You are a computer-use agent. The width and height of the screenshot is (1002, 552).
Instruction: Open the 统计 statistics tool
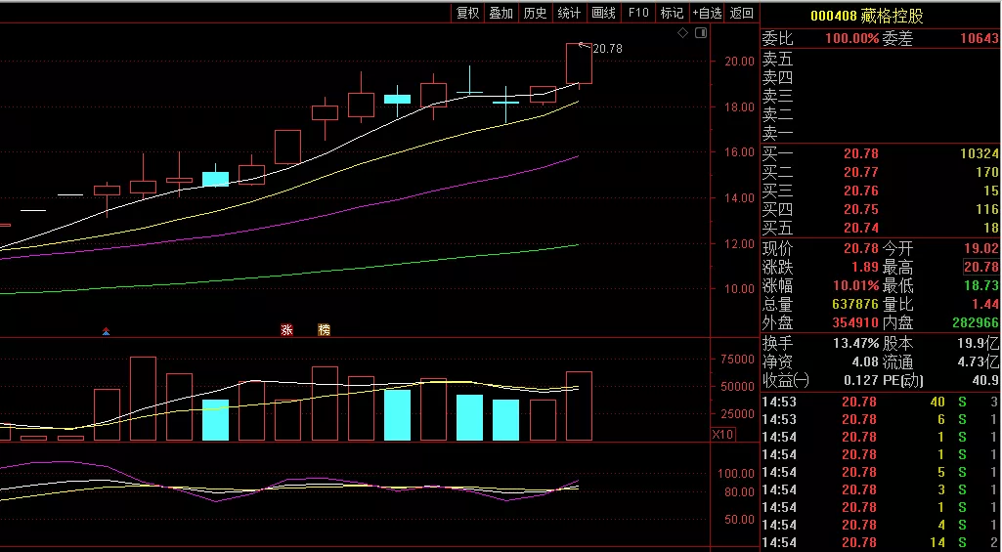click(569, 13)
